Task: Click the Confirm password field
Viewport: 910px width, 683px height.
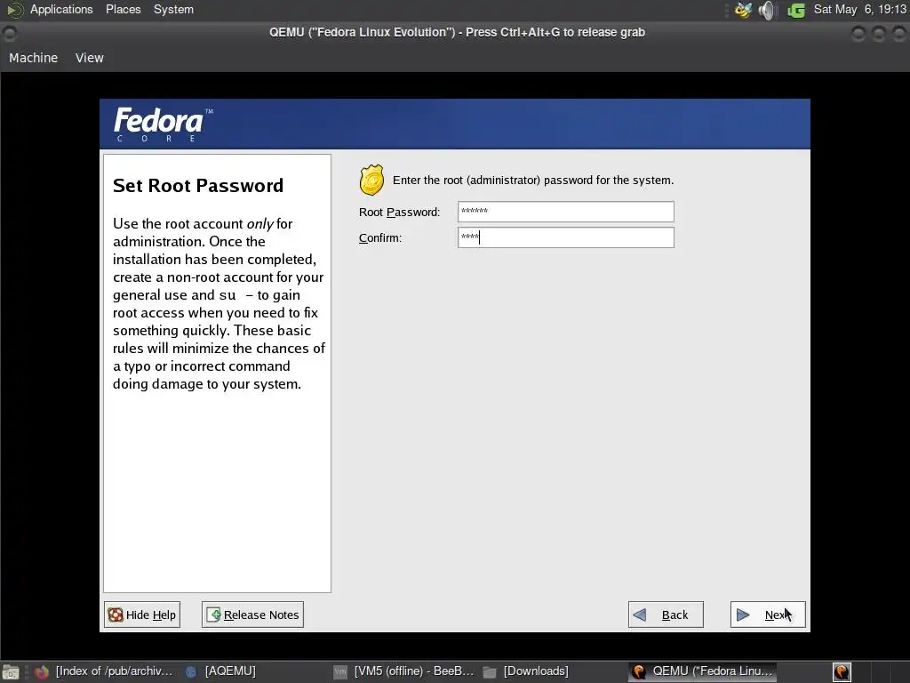Action: point(566,237)
